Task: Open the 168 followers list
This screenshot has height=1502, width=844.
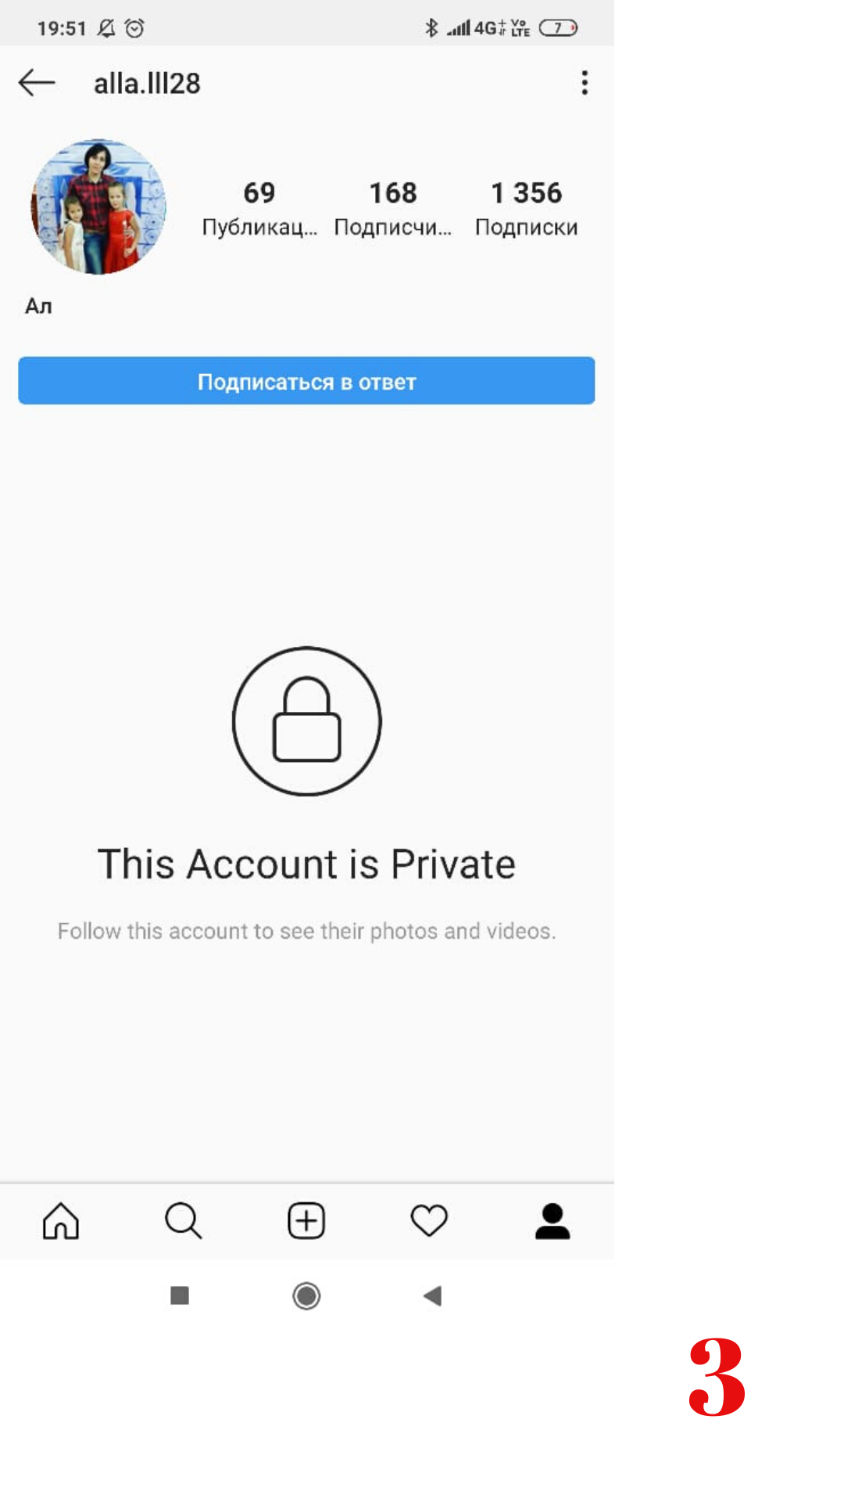Action: click(x=393, y=209)
